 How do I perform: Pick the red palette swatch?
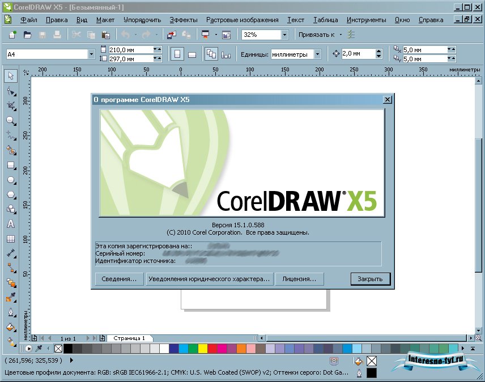coord(212,349)
